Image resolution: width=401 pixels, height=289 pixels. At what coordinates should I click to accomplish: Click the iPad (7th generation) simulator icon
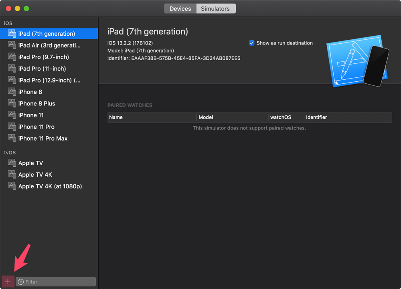[x=12, y=34]
